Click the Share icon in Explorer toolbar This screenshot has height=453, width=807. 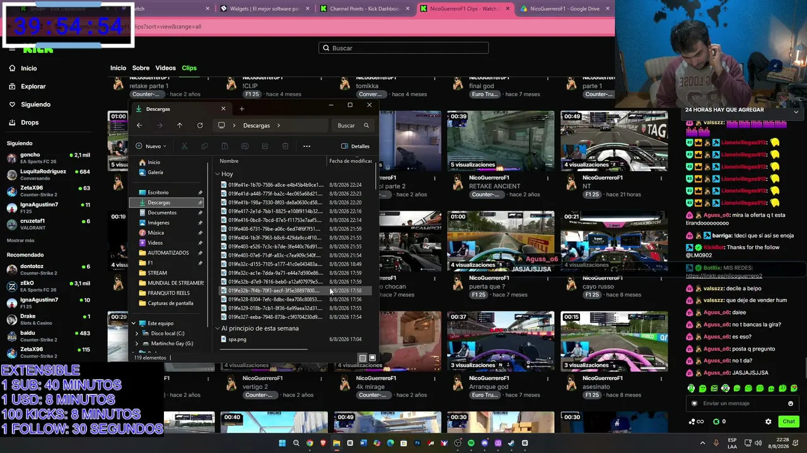[x=265, y=146]
